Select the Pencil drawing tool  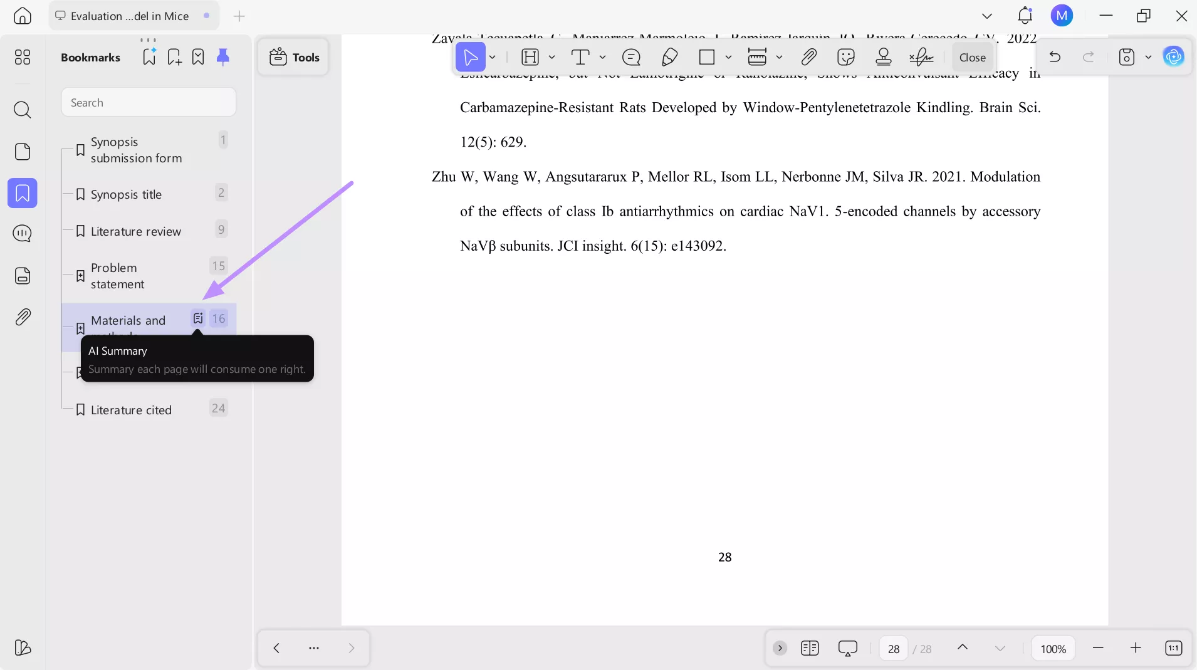pos(669,57)
